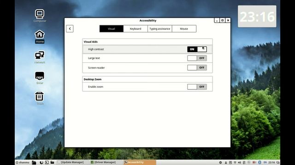Click the red tray icon near Bluetooth
Screen dimensions: 295x165
(254, 162)
